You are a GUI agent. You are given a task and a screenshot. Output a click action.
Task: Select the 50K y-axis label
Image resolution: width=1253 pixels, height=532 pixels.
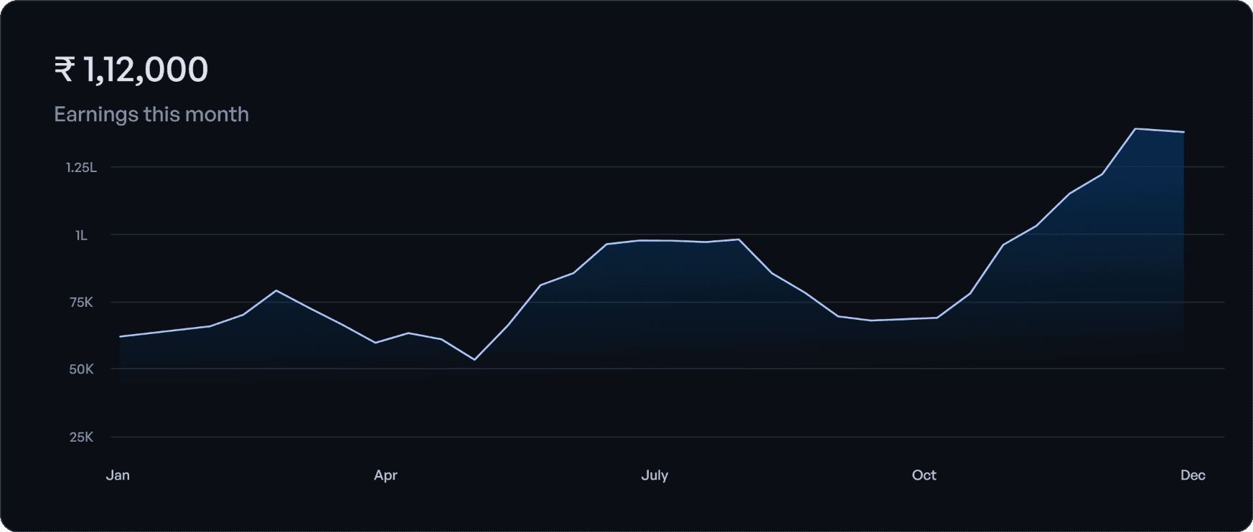(x=81, y=369)
